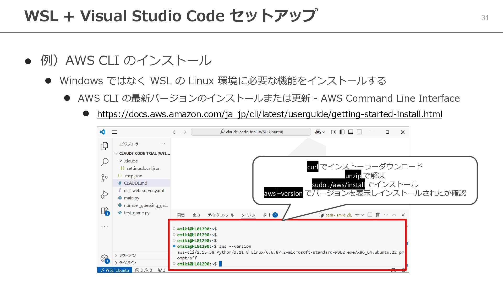Open settings.local.json file
503x283 pixels.
pyautogui.click(x=141, y=168)
